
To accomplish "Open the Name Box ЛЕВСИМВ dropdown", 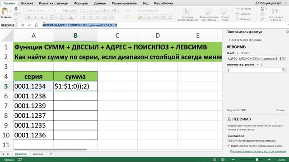I will coord(16,25).
